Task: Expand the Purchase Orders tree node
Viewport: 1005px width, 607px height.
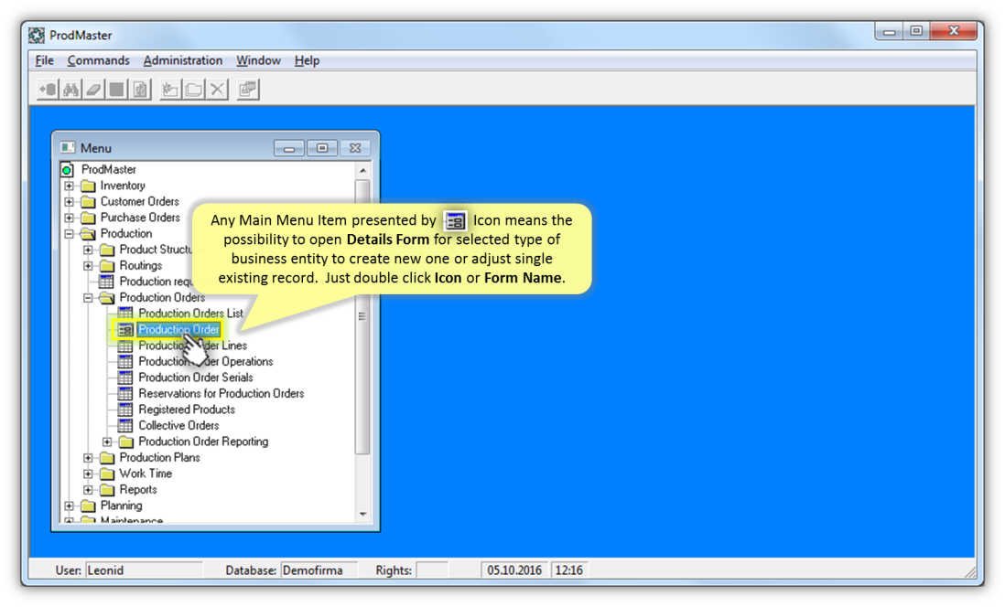Action: [x=70, y=218]
